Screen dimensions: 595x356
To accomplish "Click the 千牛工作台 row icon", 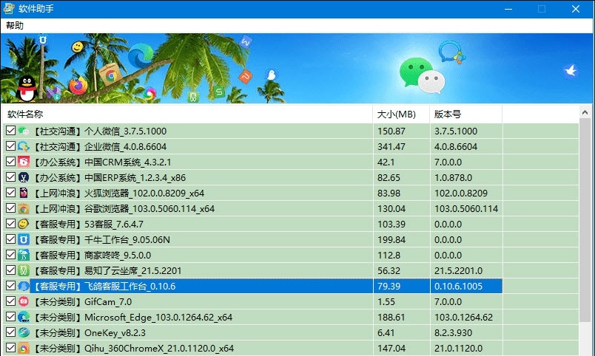I will [24, 240].
